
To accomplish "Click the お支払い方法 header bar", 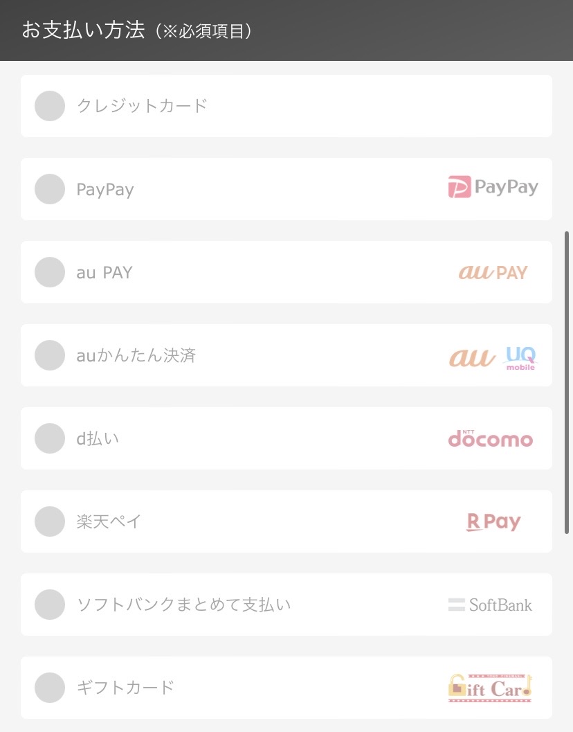I will (286, 30).
